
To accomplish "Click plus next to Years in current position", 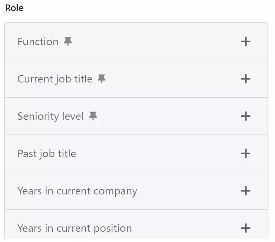I will point(245,228).
